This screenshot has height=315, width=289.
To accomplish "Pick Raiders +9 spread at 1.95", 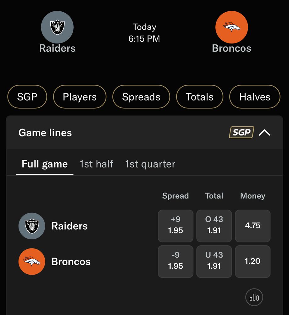I will 176,226.
